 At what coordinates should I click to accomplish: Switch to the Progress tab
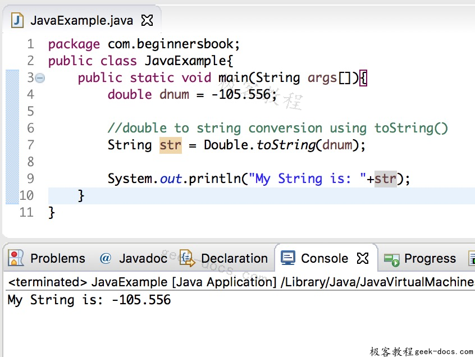pyautogui.click(x=431, y=258)
